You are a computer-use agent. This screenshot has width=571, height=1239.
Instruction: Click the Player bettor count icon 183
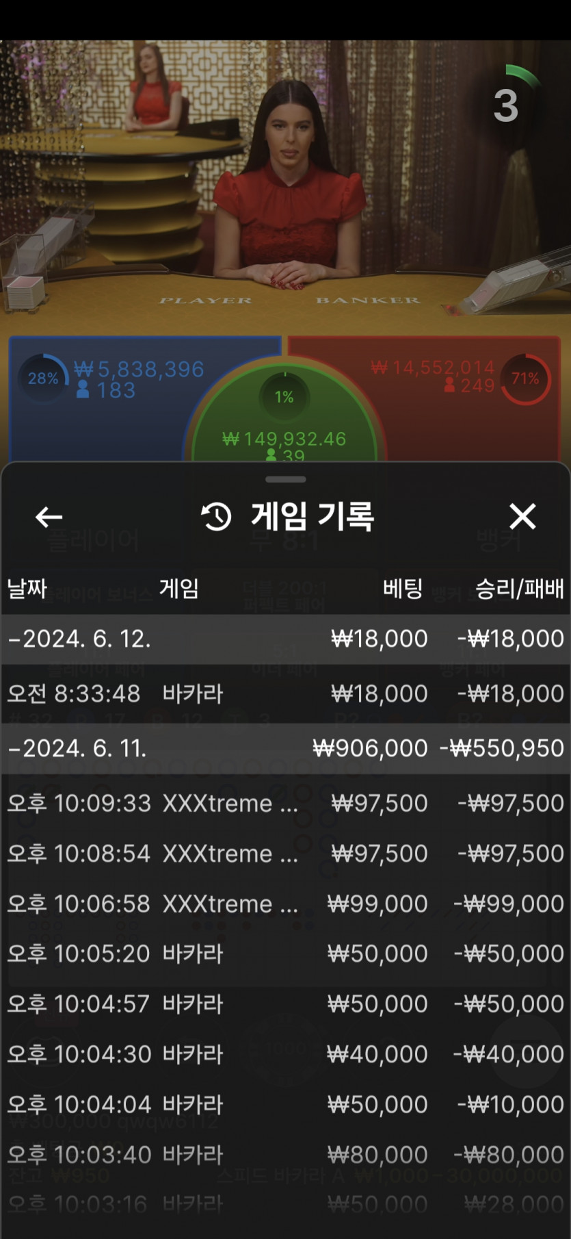83,390
